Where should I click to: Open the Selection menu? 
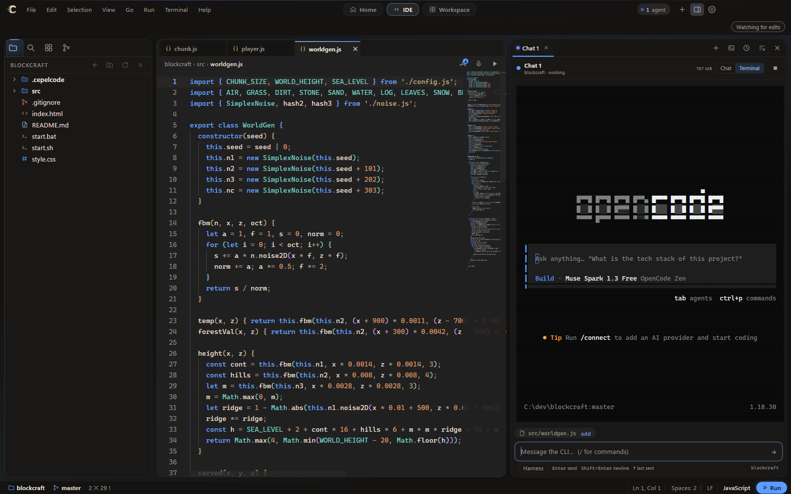[x=79, y=10]
